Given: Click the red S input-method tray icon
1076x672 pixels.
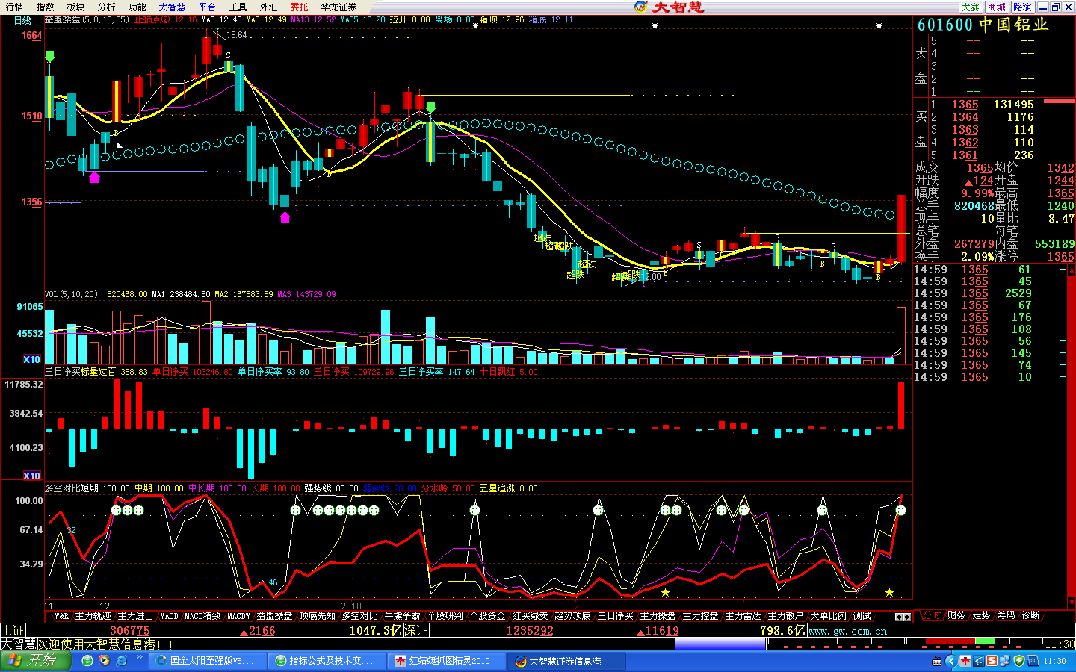Looking at the screenshot, I should pyautogui.click(x=992, y=661).
